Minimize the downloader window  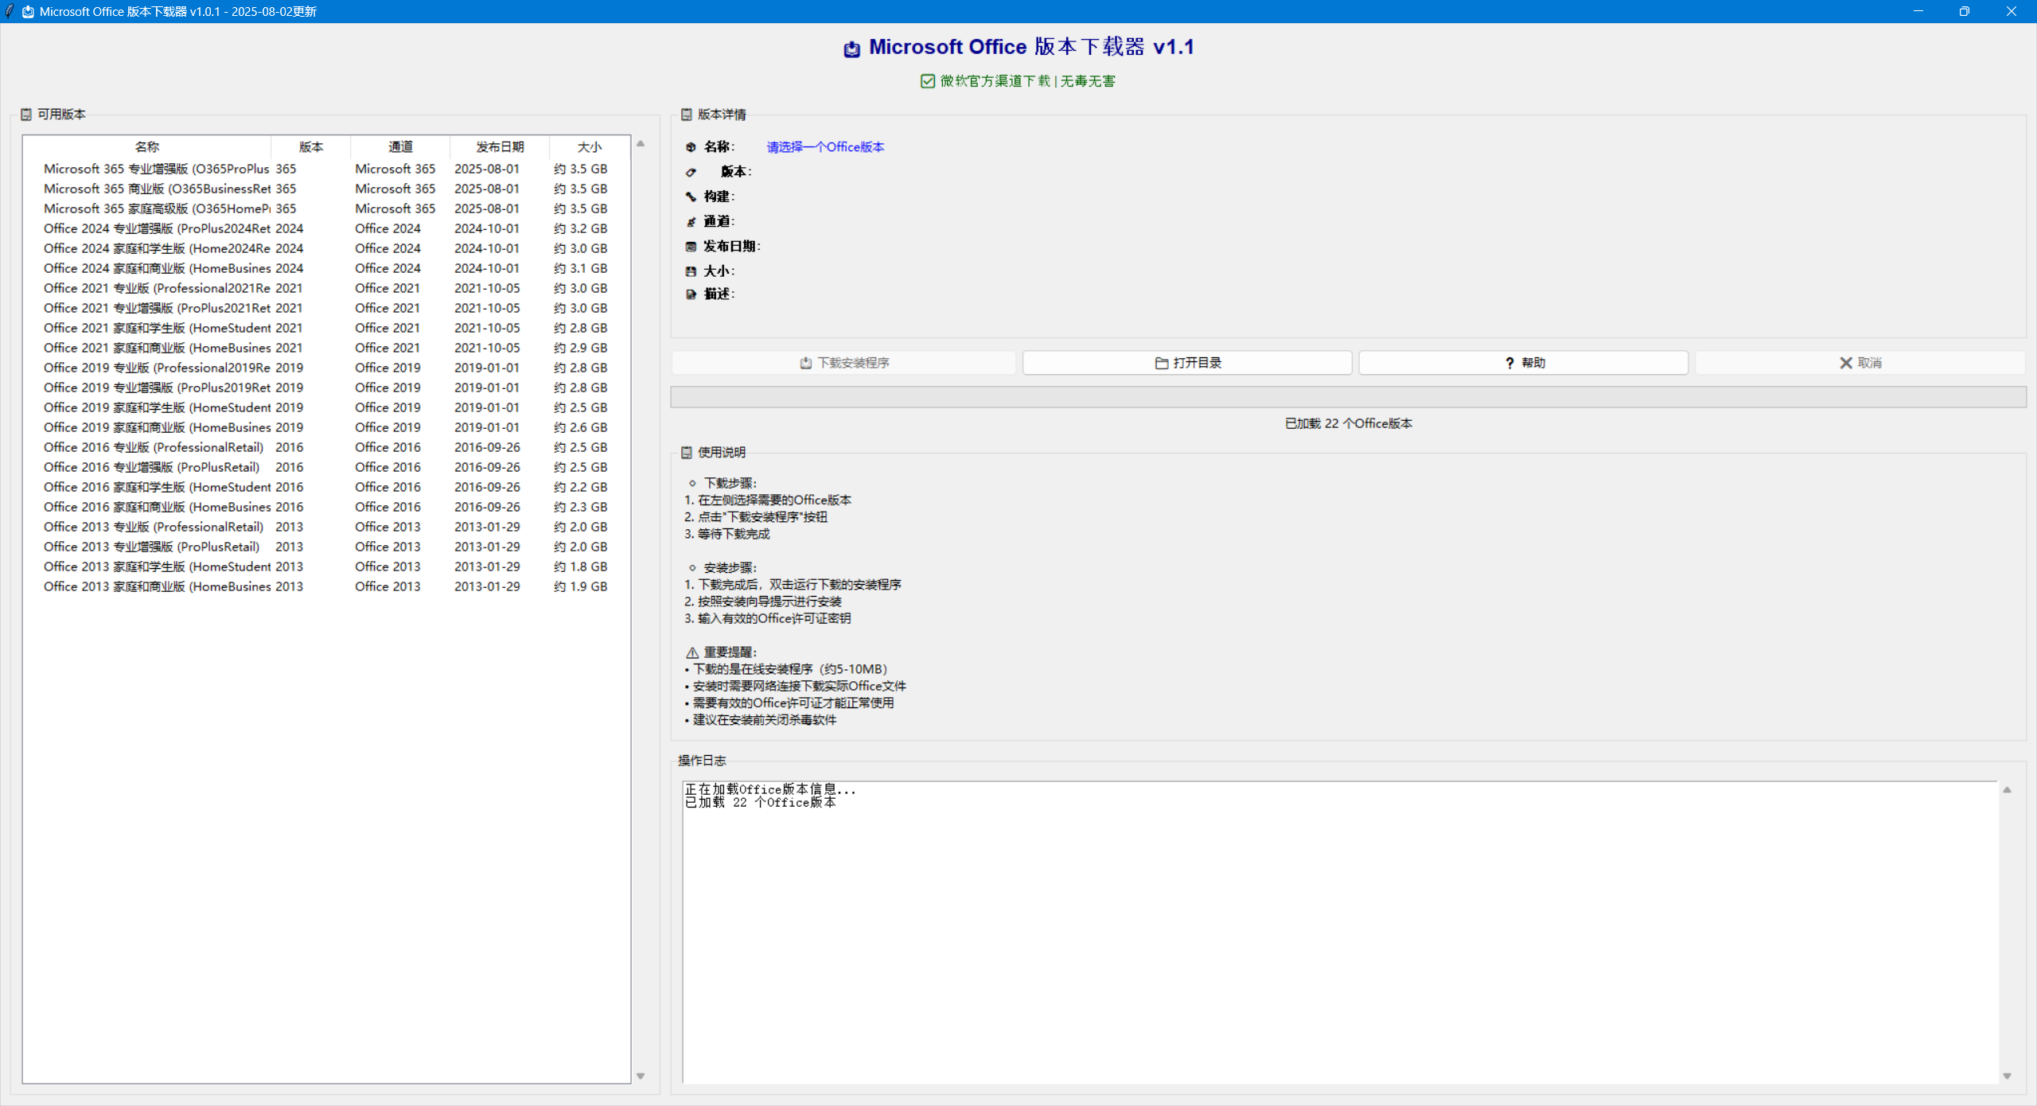1918,11
